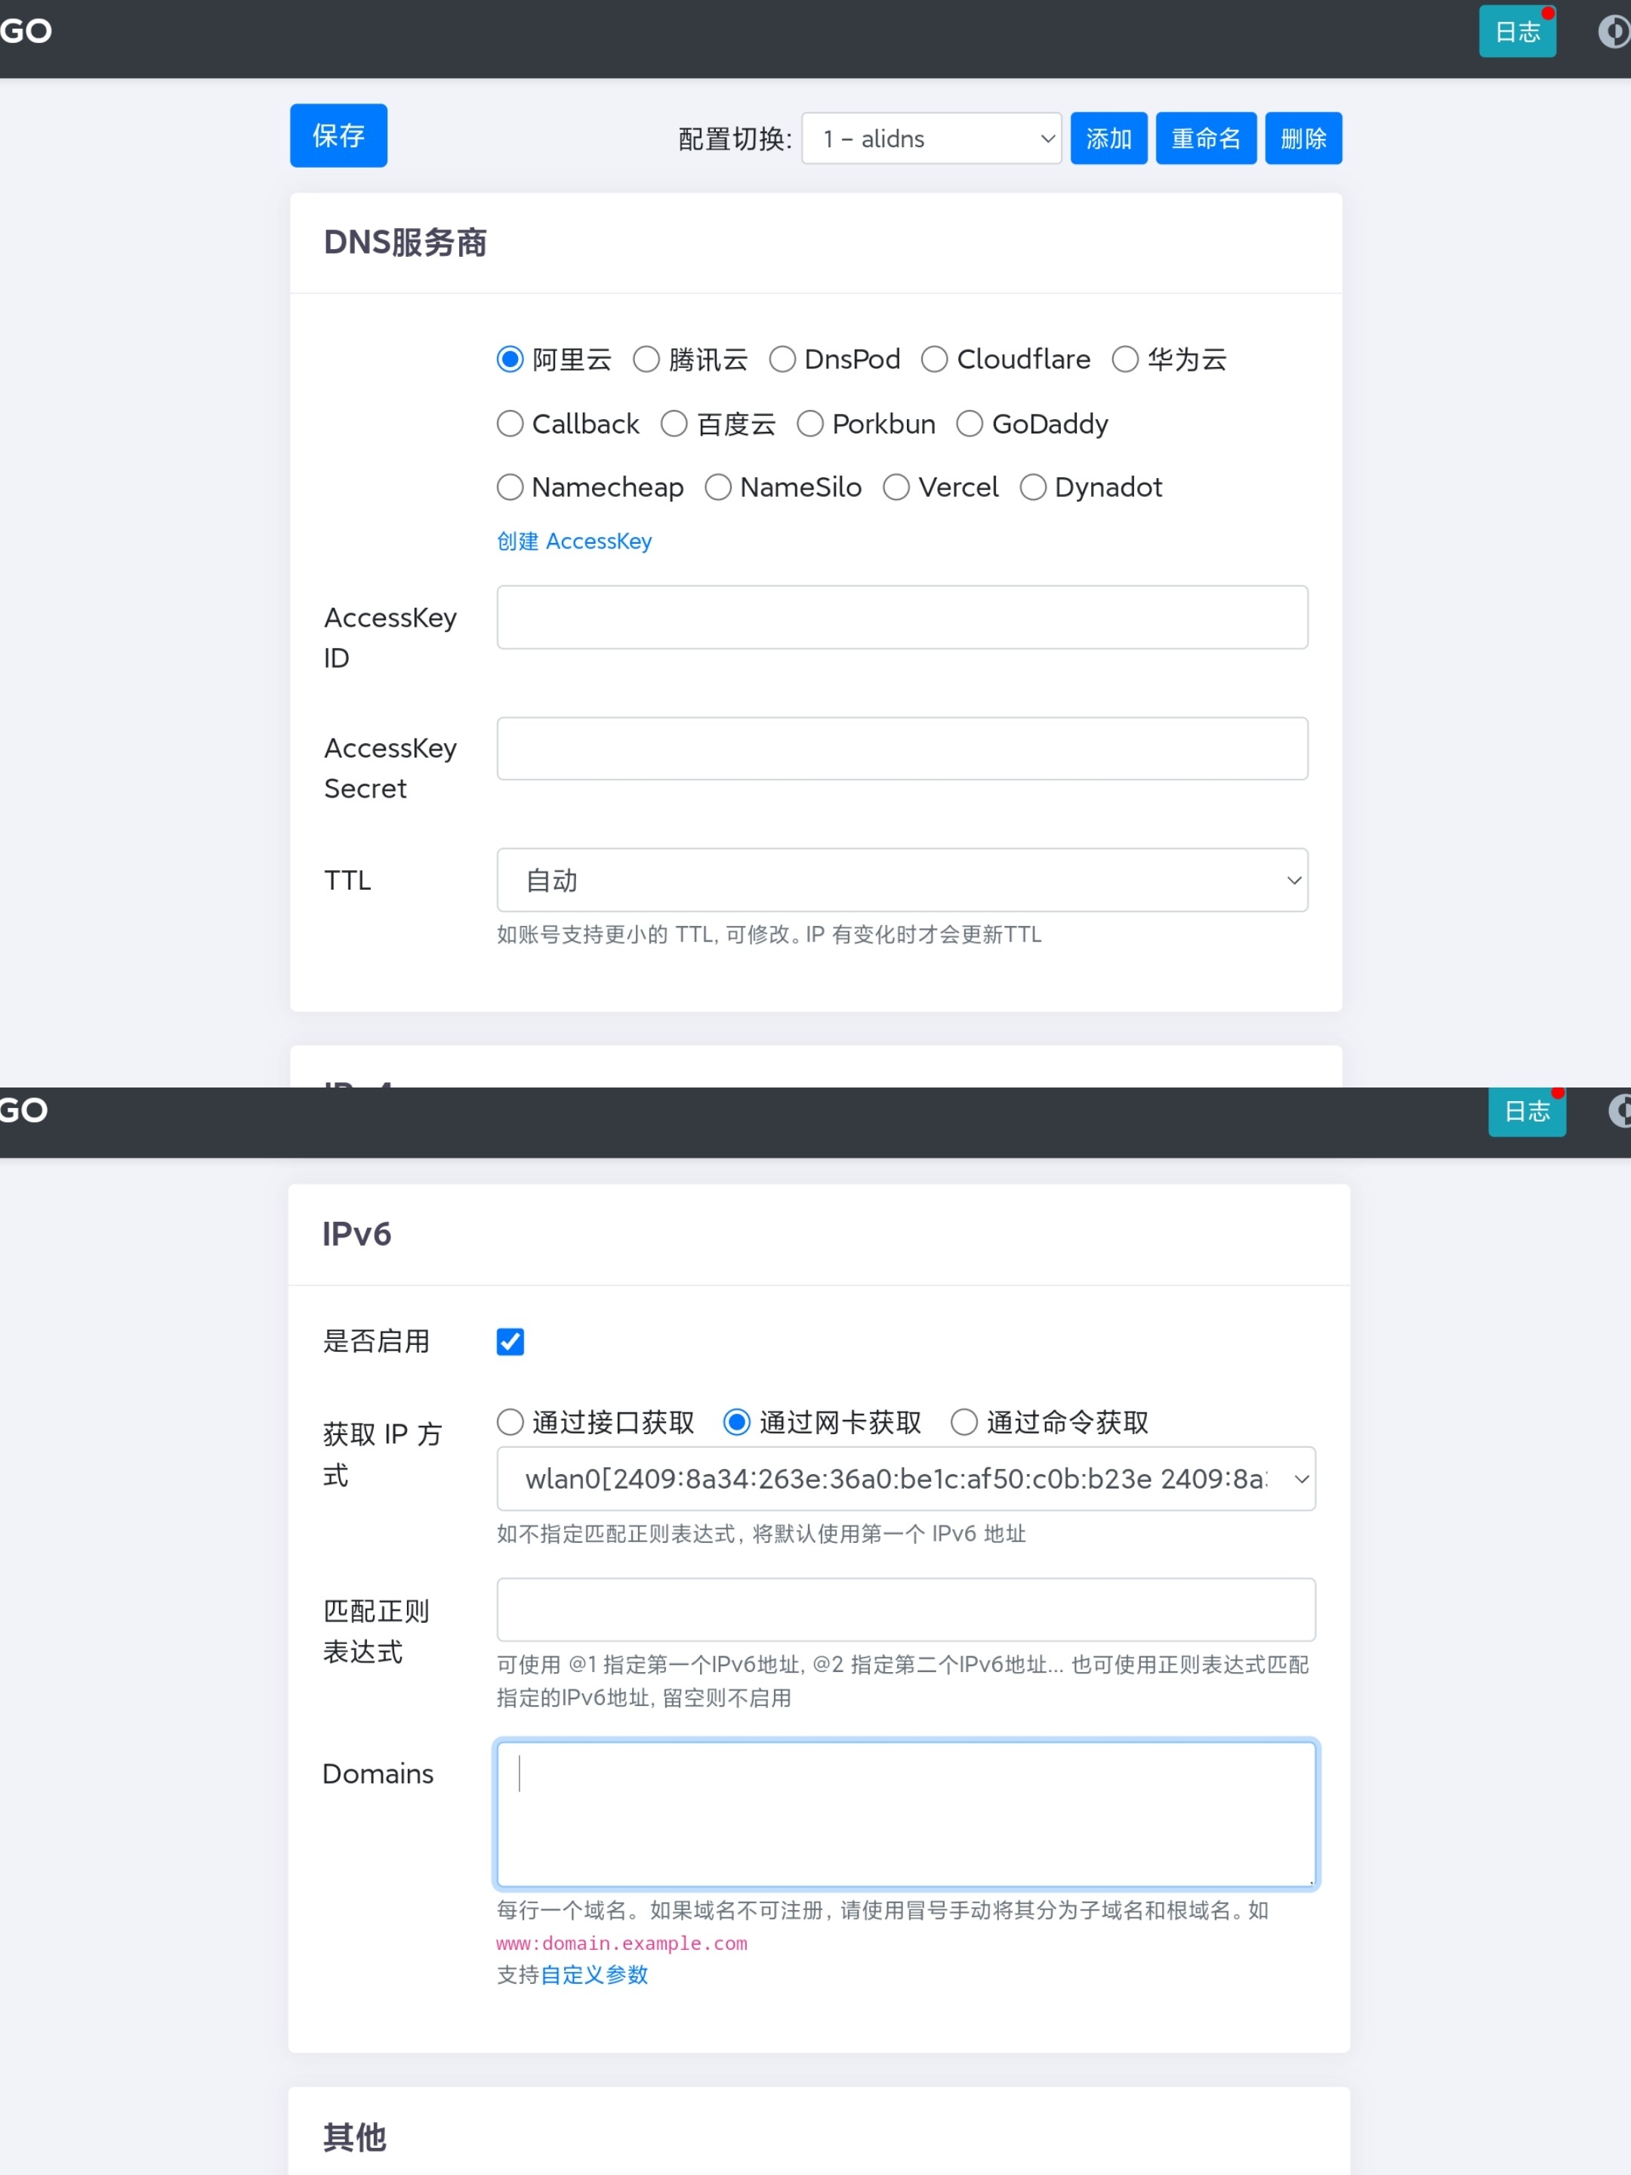1631x2175 pixels.
Task: Choose the GoDaddy provider option
Action: 970,424
